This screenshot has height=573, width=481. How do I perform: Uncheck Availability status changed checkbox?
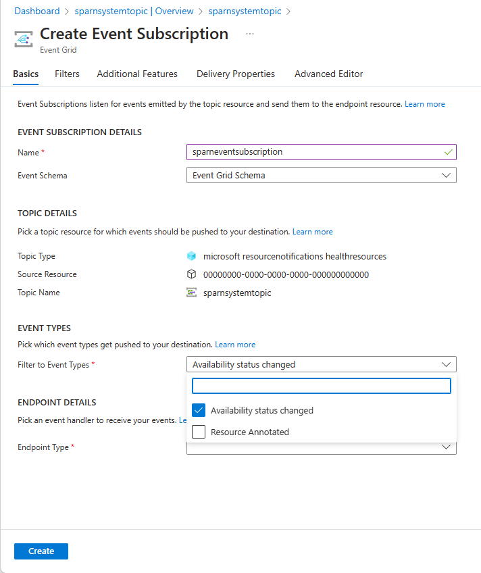[199, 410]
